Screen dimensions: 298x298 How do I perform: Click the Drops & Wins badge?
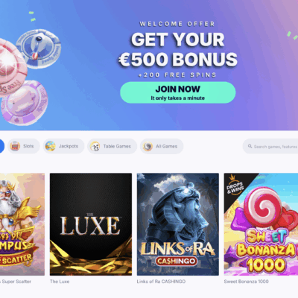(235, 186)
